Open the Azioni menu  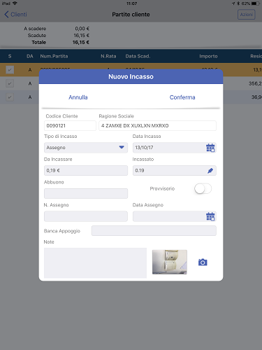click(247, 15)
